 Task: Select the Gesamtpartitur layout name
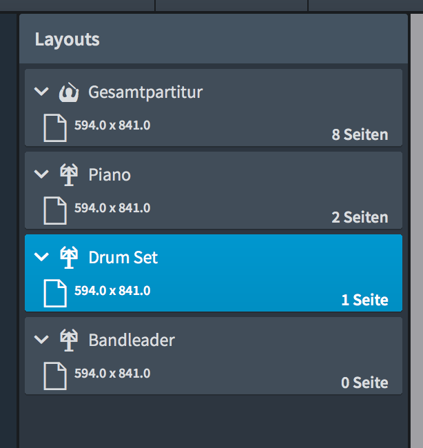[x=145, y=92]
